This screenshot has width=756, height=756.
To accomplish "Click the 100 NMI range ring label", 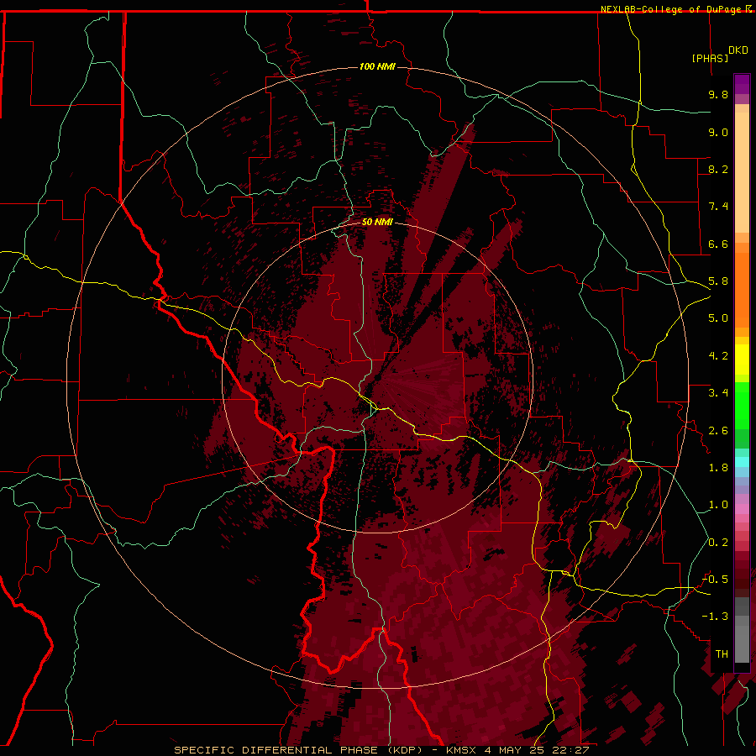I will (x=377, y=66).
